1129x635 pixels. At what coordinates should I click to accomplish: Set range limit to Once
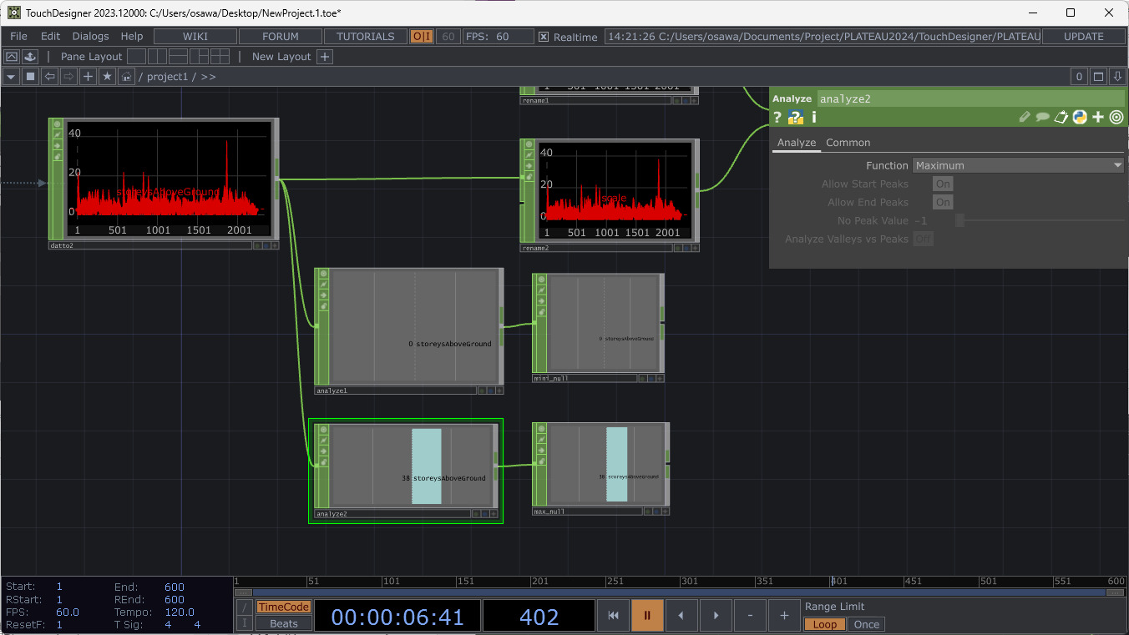point(866,624)
